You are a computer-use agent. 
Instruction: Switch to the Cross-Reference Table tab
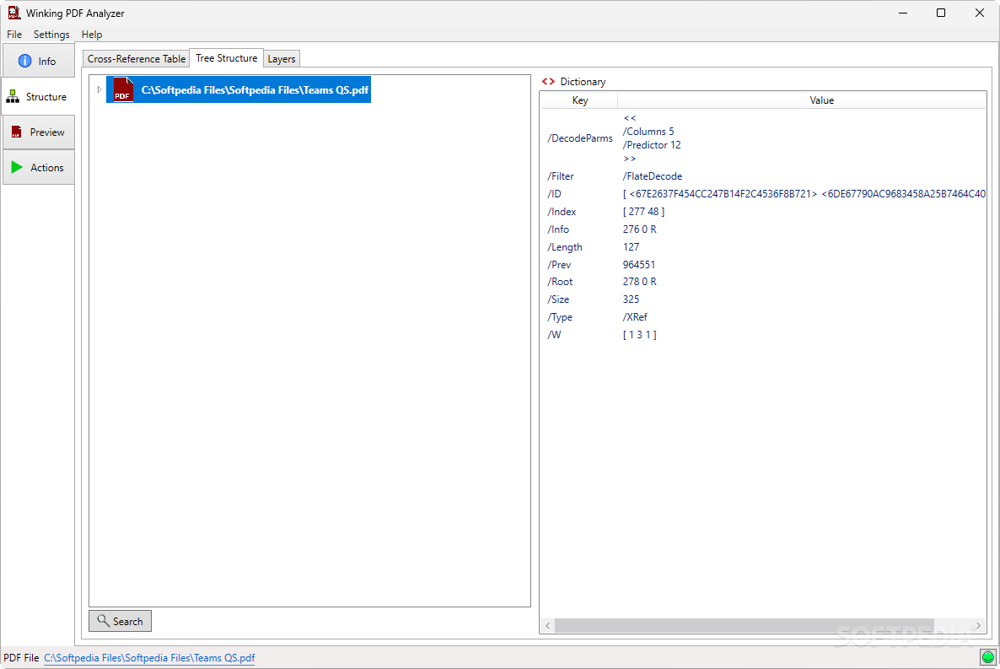[137, 59]
